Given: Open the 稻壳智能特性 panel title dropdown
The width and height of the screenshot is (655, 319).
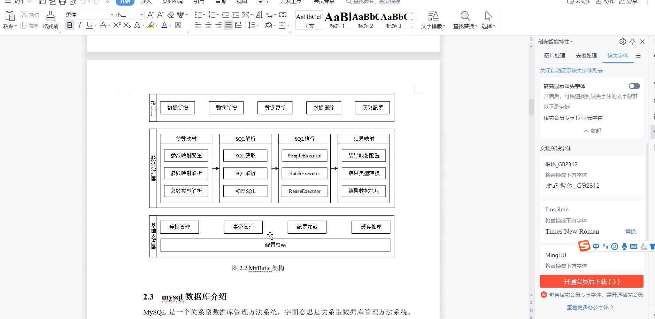Looking at the screenshot, I should 555,42.
